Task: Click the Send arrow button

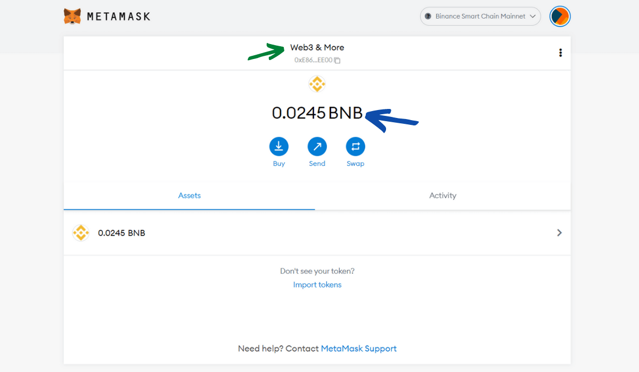Action: 317,147
